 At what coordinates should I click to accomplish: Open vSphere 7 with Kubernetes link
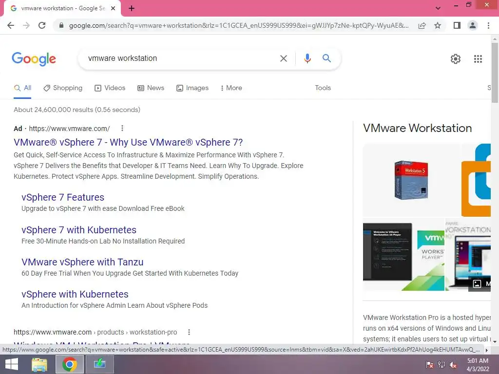(79, 230)
